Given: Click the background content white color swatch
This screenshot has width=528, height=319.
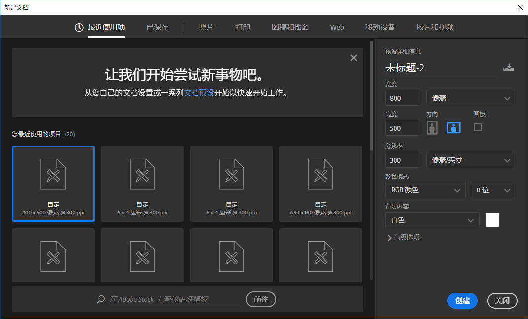Looking at the screenshot, I should (x=492, y=220).
